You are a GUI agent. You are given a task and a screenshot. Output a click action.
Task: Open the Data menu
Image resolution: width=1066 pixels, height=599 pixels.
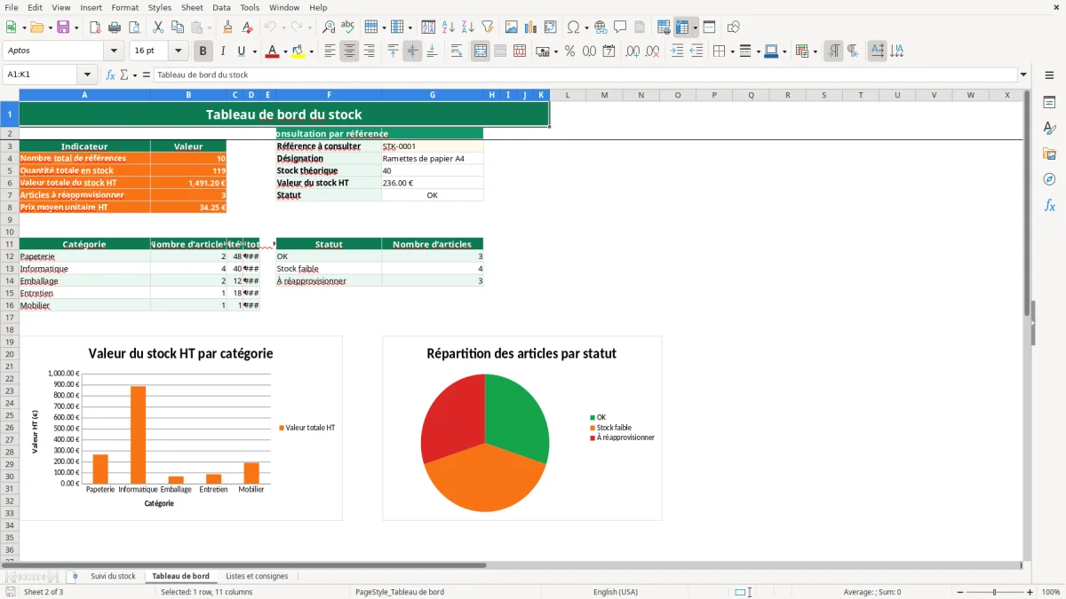[221, 7]
